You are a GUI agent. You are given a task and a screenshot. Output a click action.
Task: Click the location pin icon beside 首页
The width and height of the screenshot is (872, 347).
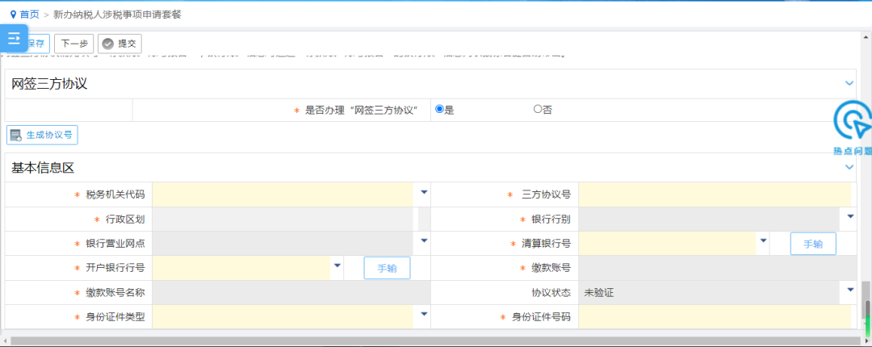coord(14,15)
